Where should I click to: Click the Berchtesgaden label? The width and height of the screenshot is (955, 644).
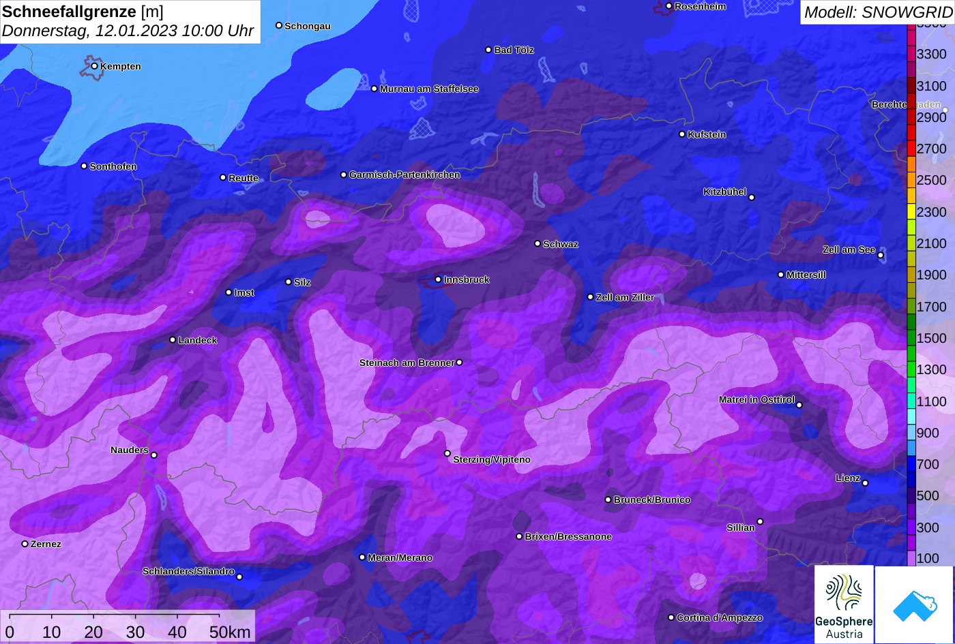pyautogui.click(x=906, y=104)
